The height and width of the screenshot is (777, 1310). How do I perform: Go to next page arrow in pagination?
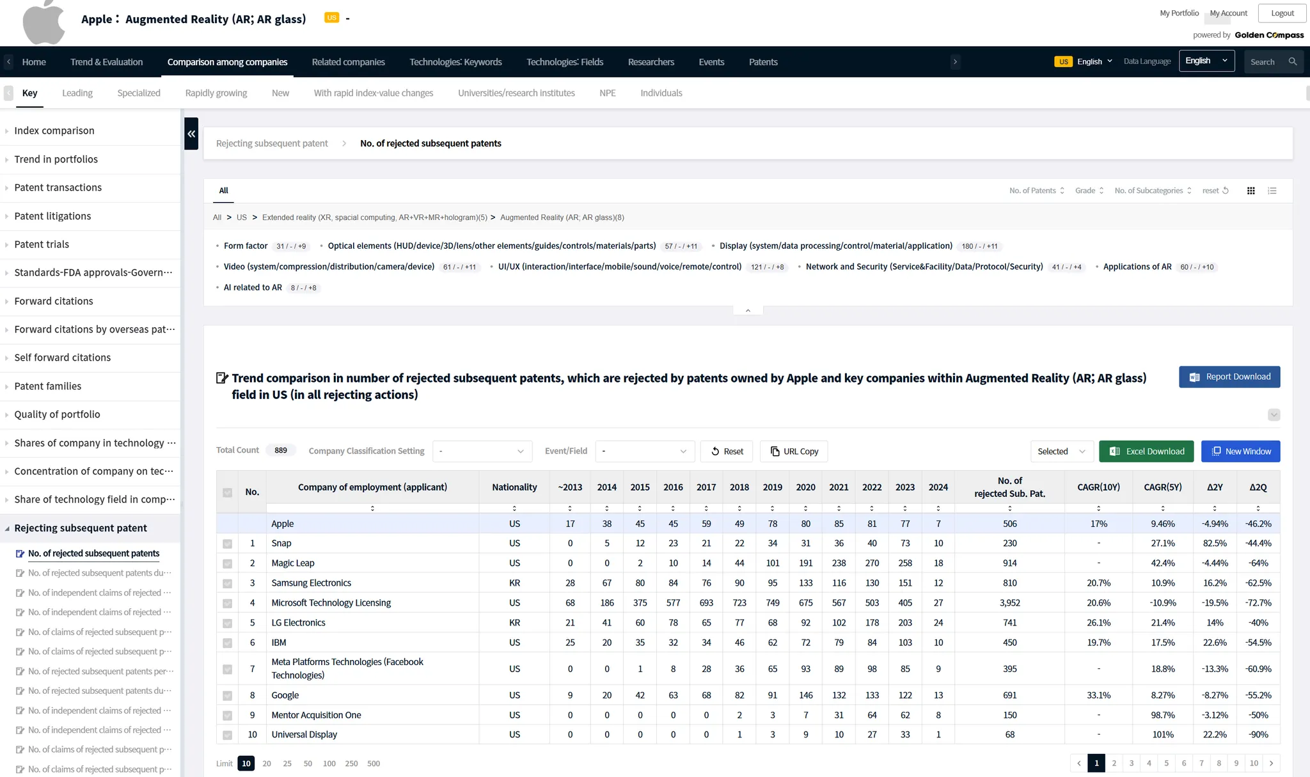pyautogui.click(x=1271, y=763)
